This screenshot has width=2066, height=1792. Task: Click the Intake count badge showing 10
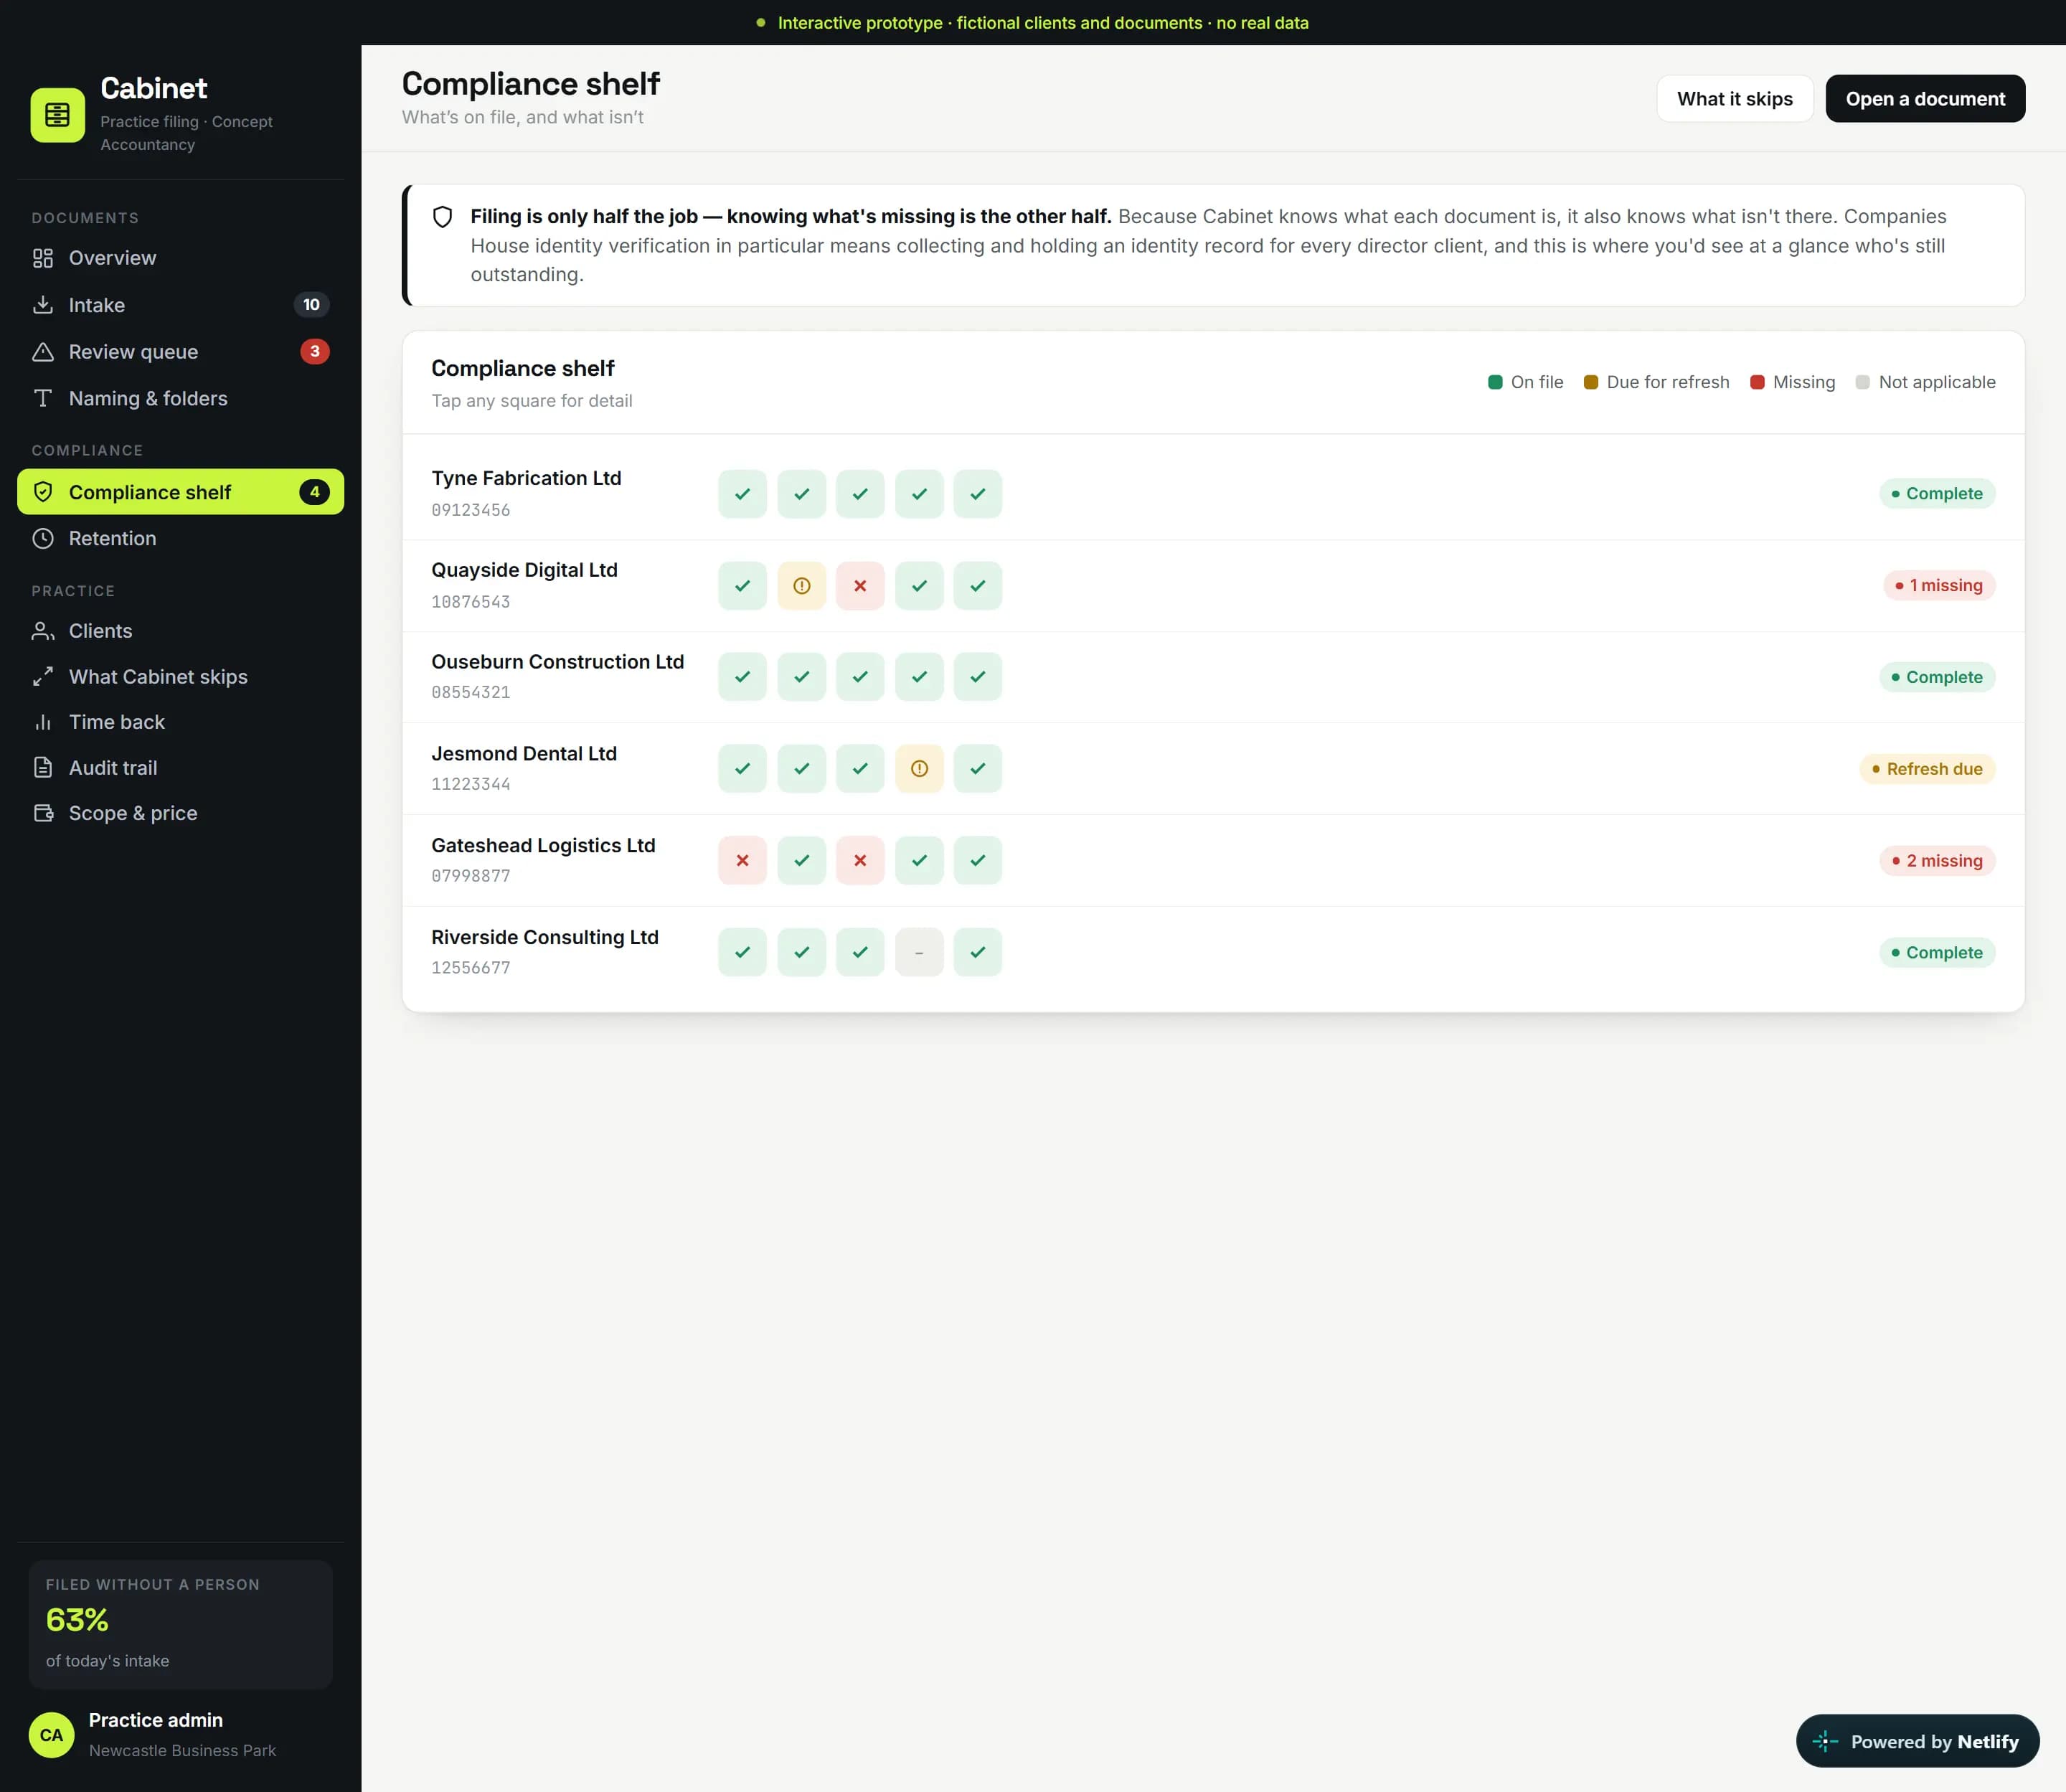[x=311, y=305]
